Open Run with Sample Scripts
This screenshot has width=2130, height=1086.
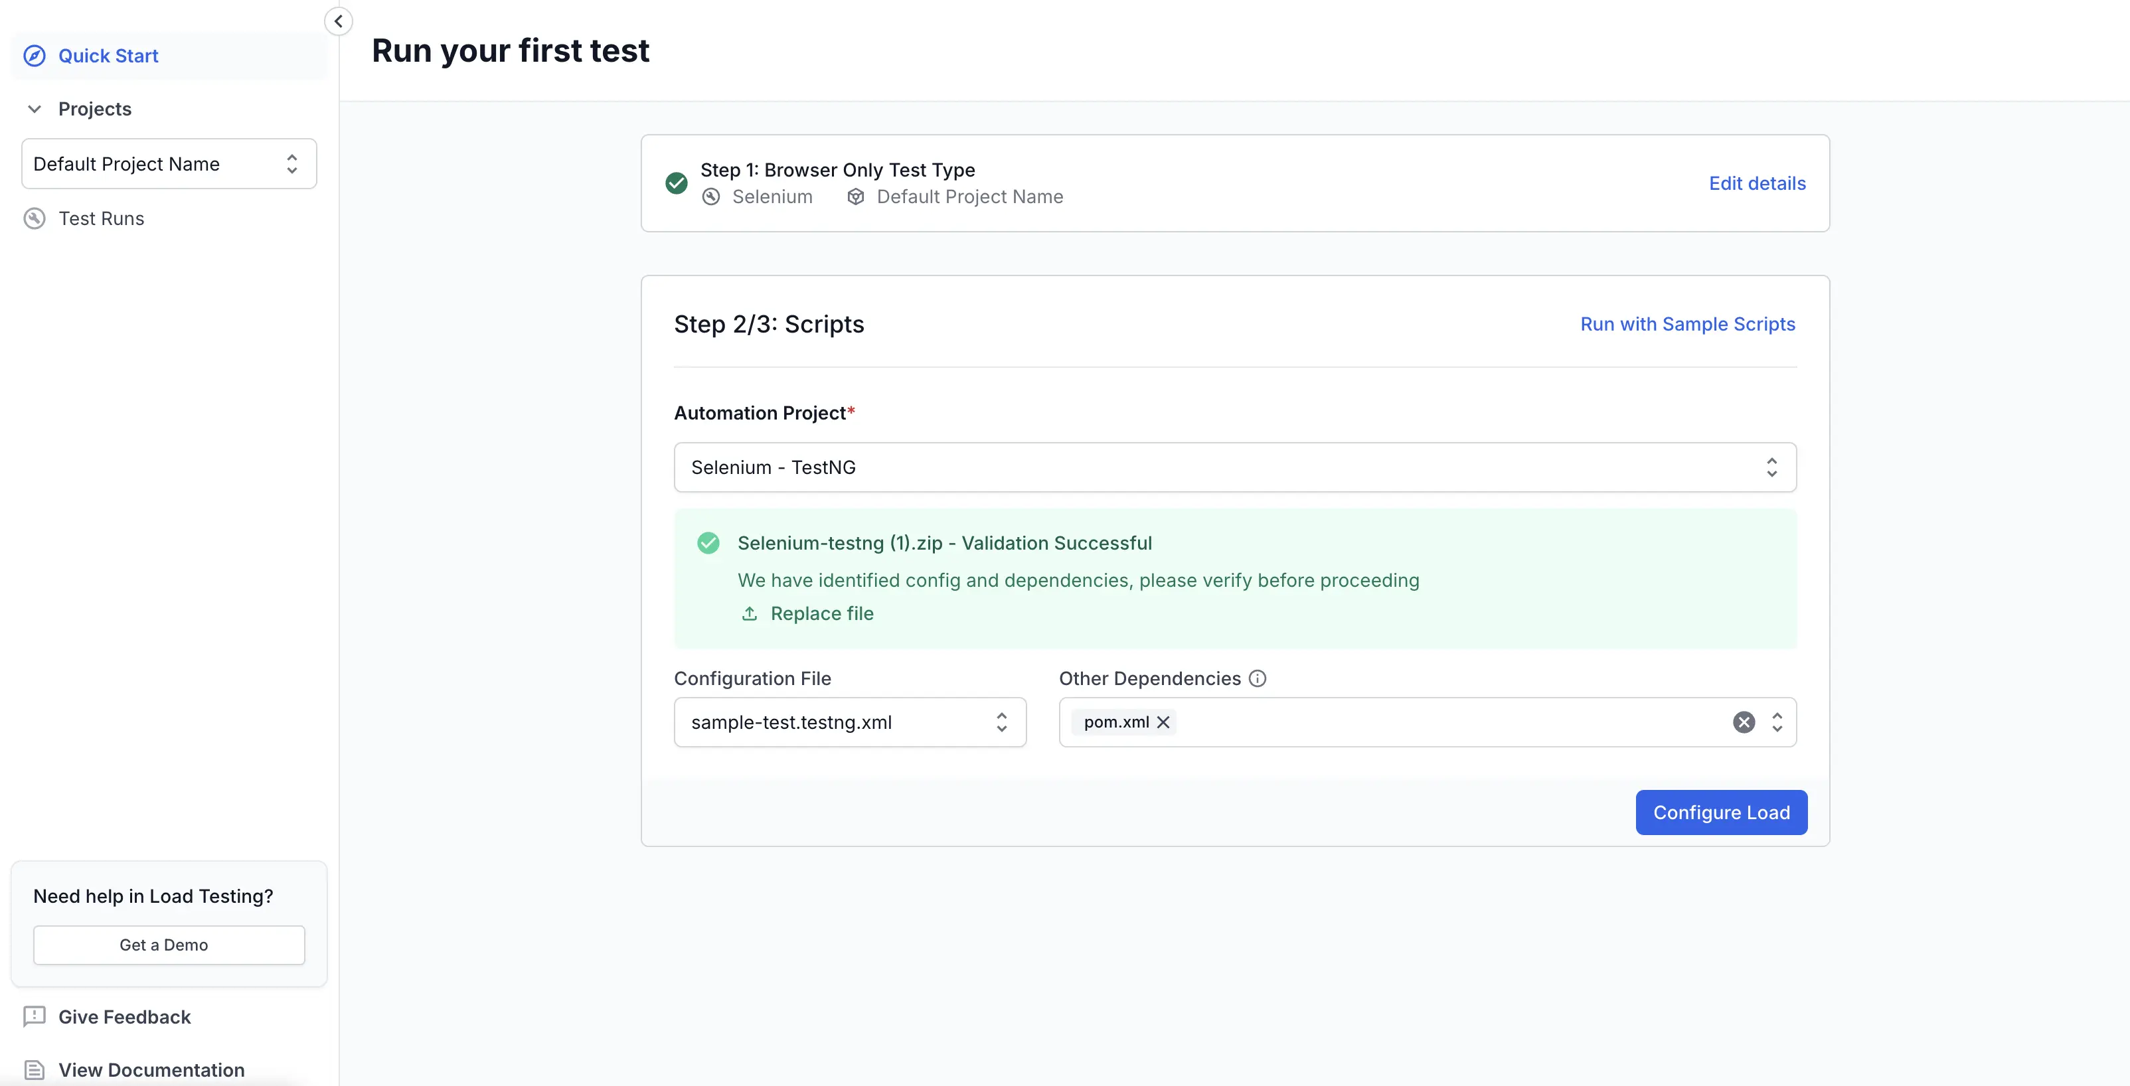coord(1686,323)
